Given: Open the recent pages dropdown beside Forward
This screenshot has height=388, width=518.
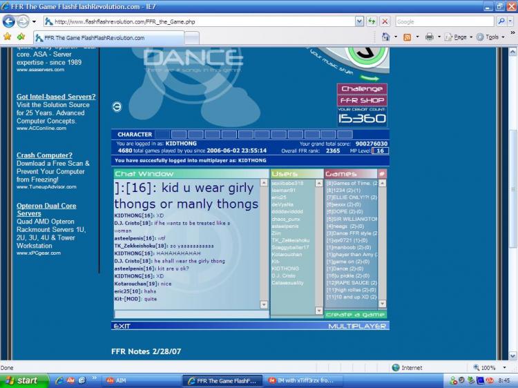Looking at the screenshot, I should coord(34,22).
